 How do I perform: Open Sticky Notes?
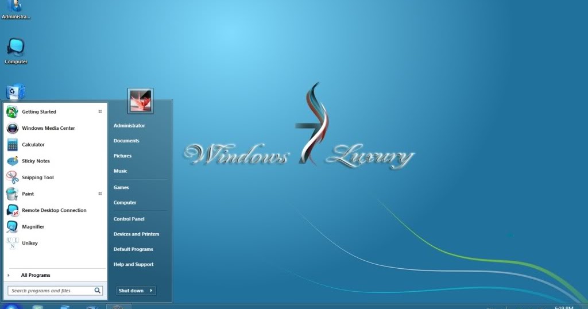click(x=55, y=161)
